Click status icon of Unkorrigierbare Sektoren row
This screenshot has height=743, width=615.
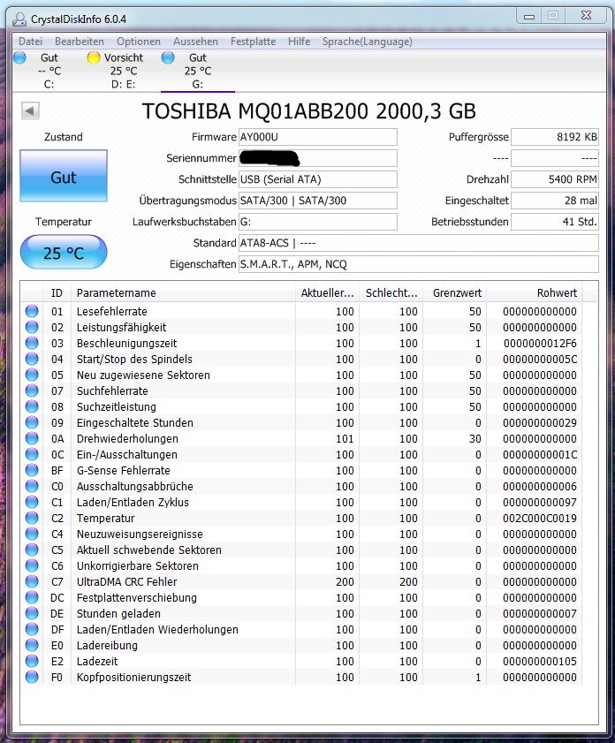32,565
